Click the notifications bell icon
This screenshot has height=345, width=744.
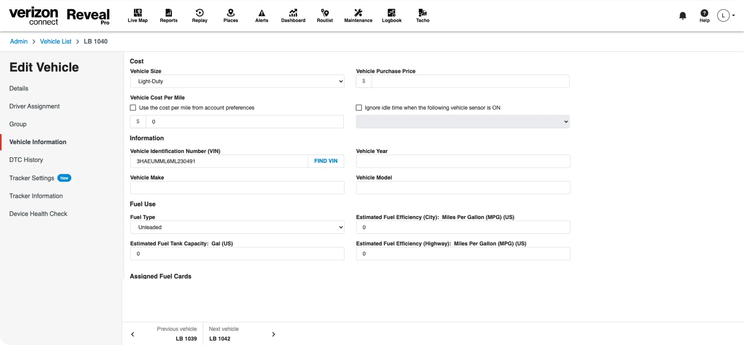click(683, 16)
